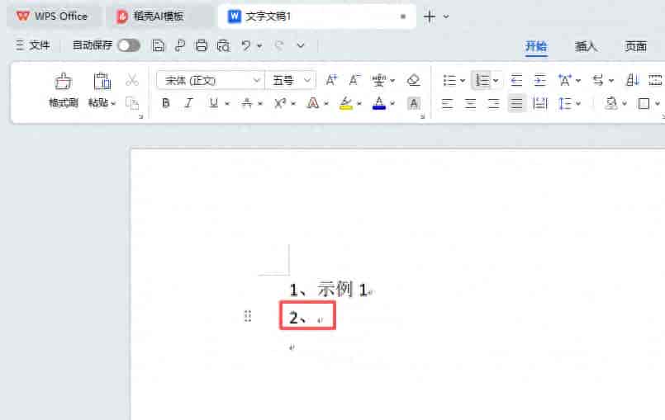
Task: Switch to the WPS Office home tab
Action: tap(53, 17)
